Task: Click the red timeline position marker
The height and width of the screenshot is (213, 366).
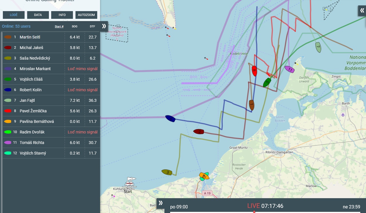Action: point(254,212)
